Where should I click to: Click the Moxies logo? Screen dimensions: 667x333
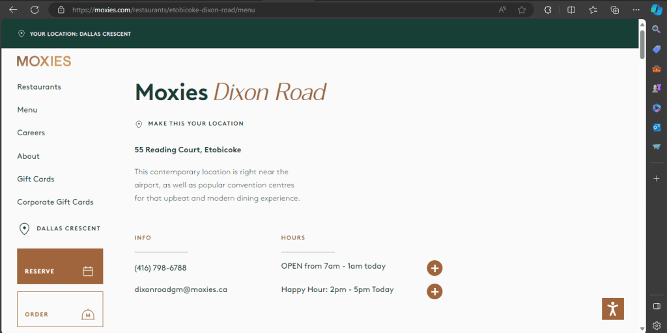click(x=44, y=61)
